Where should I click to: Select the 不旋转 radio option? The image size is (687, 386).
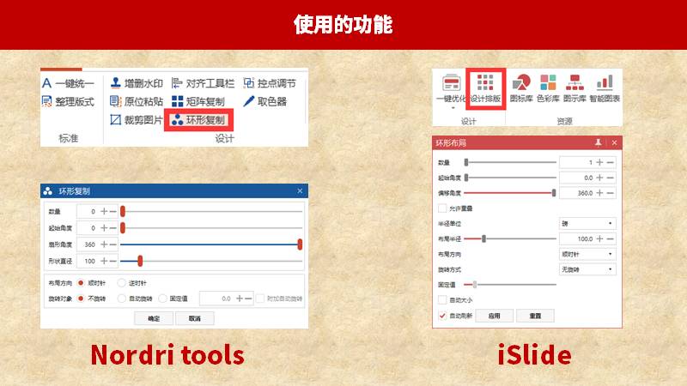[81, 299]
